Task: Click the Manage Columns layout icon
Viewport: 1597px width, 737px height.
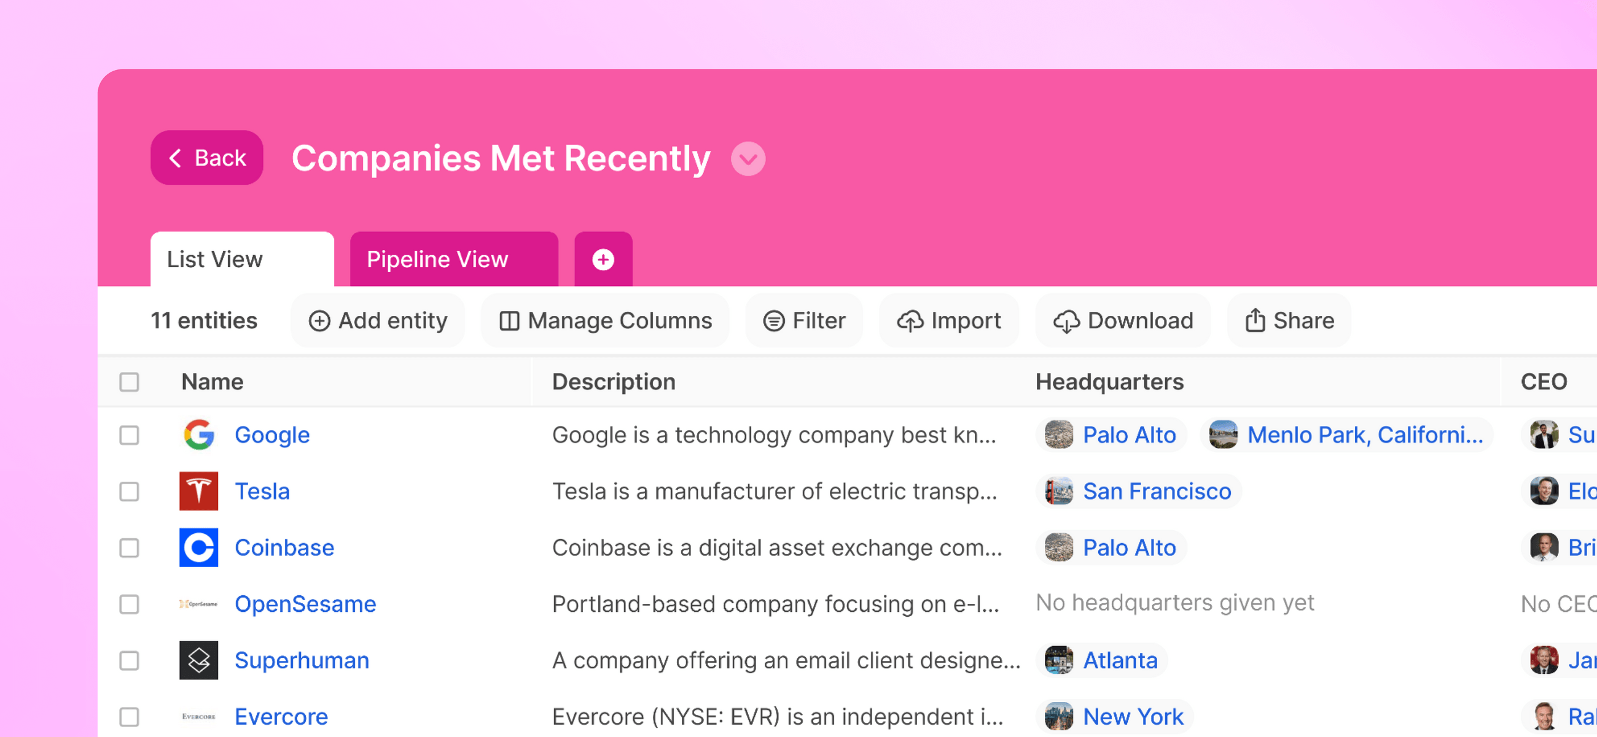Action: 509,321
